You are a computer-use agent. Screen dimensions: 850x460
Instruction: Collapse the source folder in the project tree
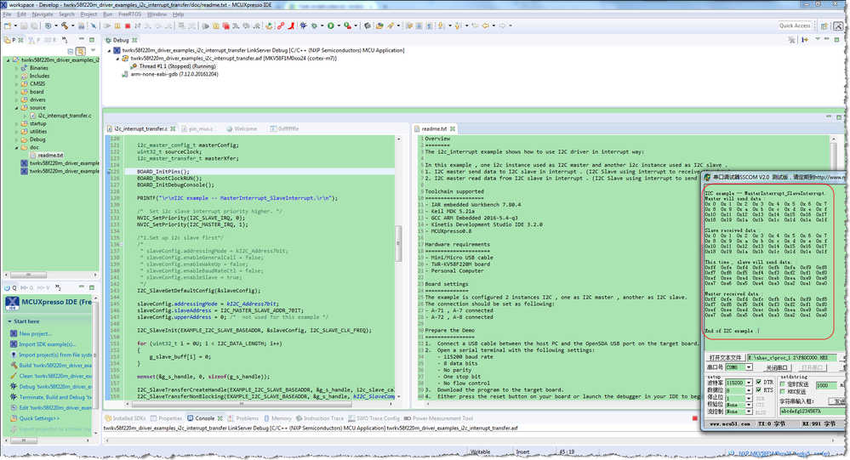click(x=16, y=108)
